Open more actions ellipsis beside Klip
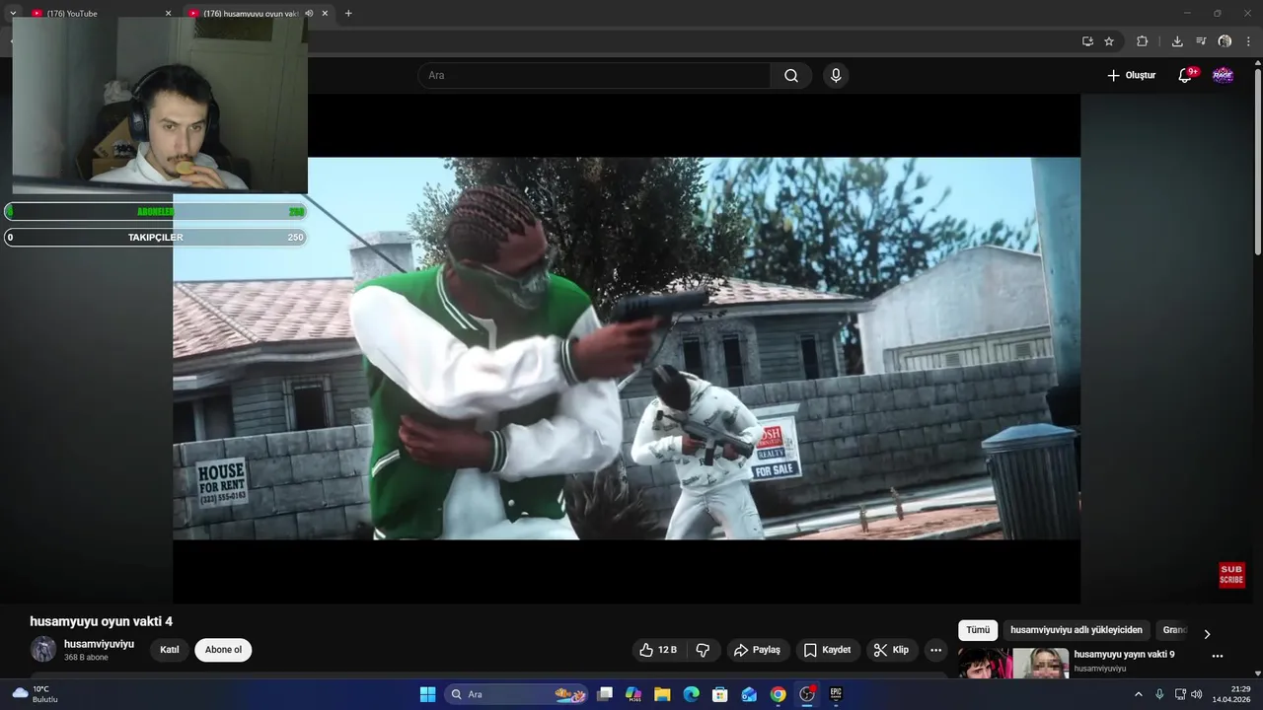Image resolution: width=1263 pixels, height=710 pixels. (935, 650)
